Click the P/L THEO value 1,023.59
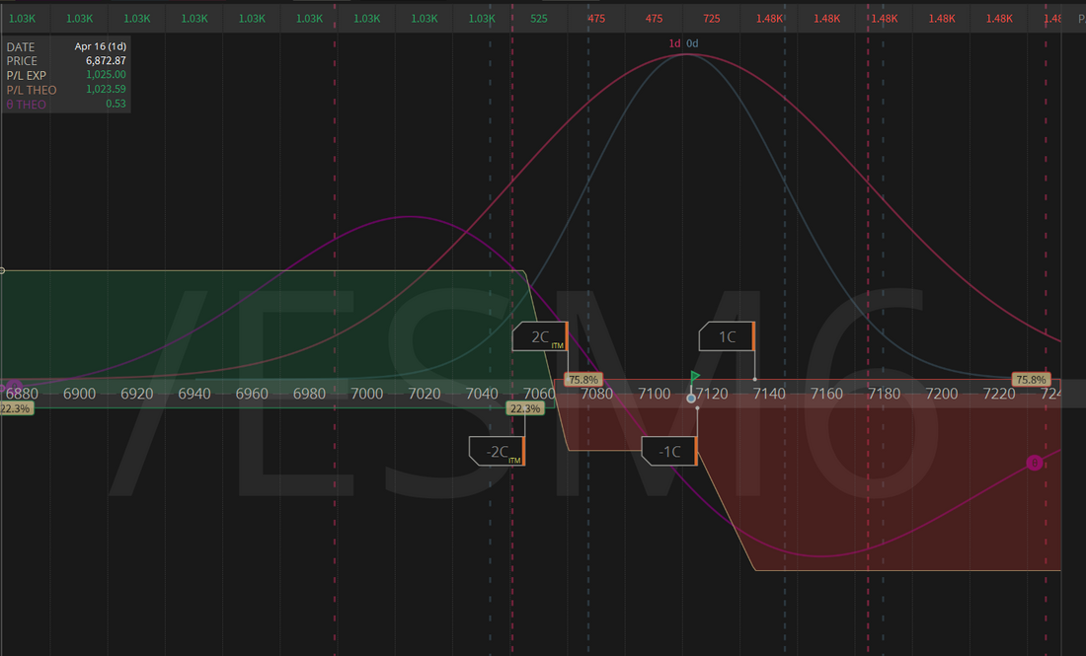1086x656 pixels. coord(106,90)
